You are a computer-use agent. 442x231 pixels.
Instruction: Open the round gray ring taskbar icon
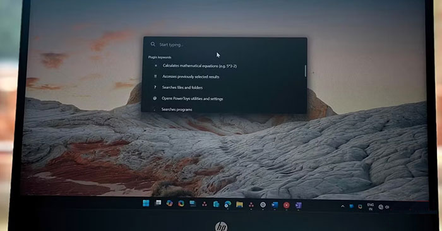[x=263, y=204]
